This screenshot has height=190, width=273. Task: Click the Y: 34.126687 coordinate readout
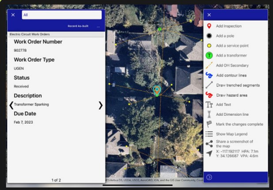[x=227, y=156]
